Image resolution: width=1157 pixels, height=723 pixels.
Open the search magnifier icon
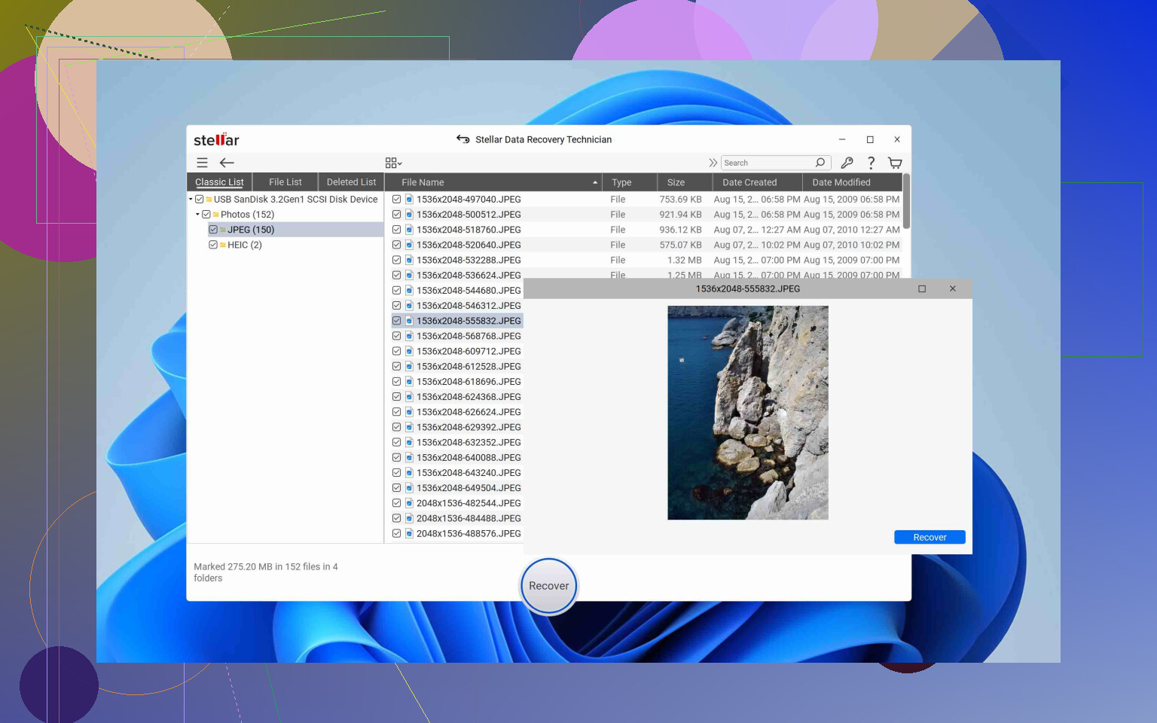click(820, 163)
